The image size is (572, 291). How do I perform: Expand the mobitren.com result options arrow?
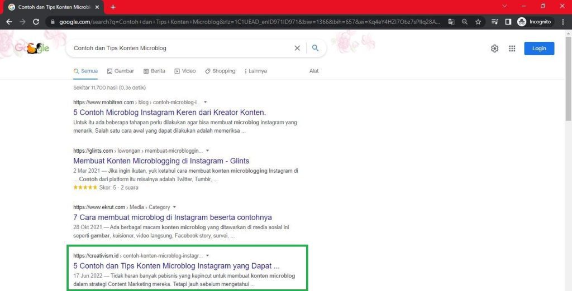pyautogui.click(x=206, y=102)
